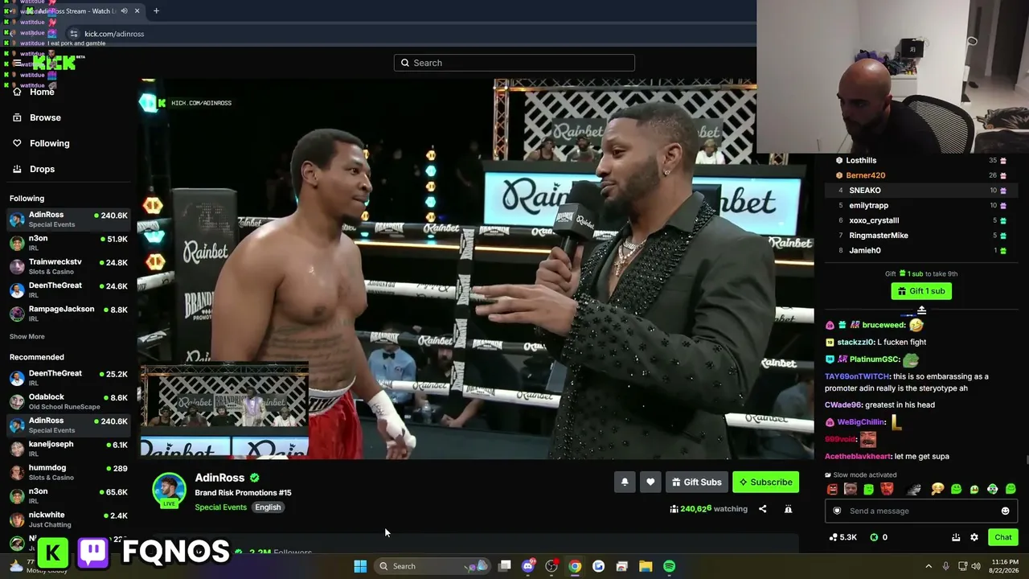Open hummdog recommended channel

point(68,472)
